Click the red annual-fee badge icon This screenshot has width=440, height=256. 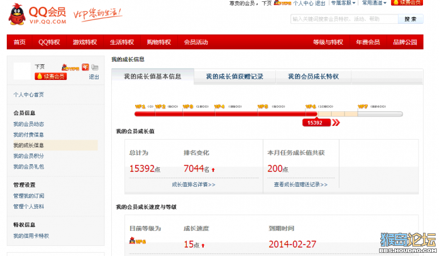(x=85, y=67)
